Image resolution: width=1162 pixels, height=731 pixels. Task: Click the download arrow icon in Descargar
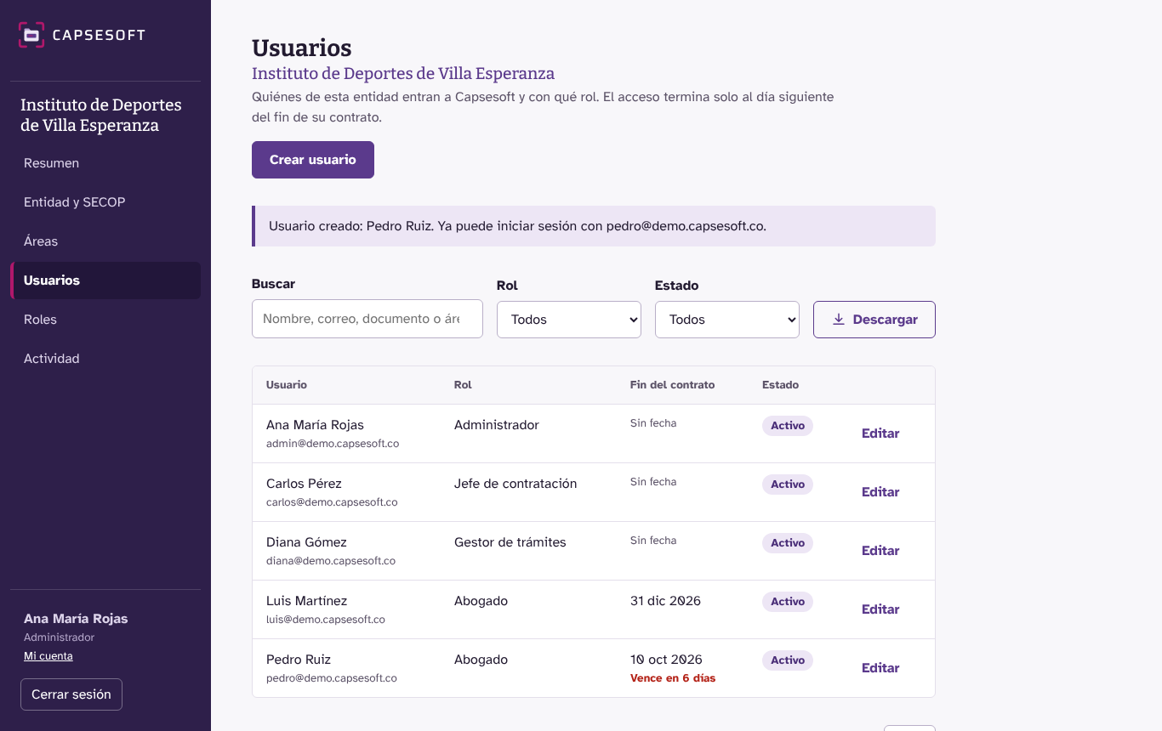[x=839, y=320]
